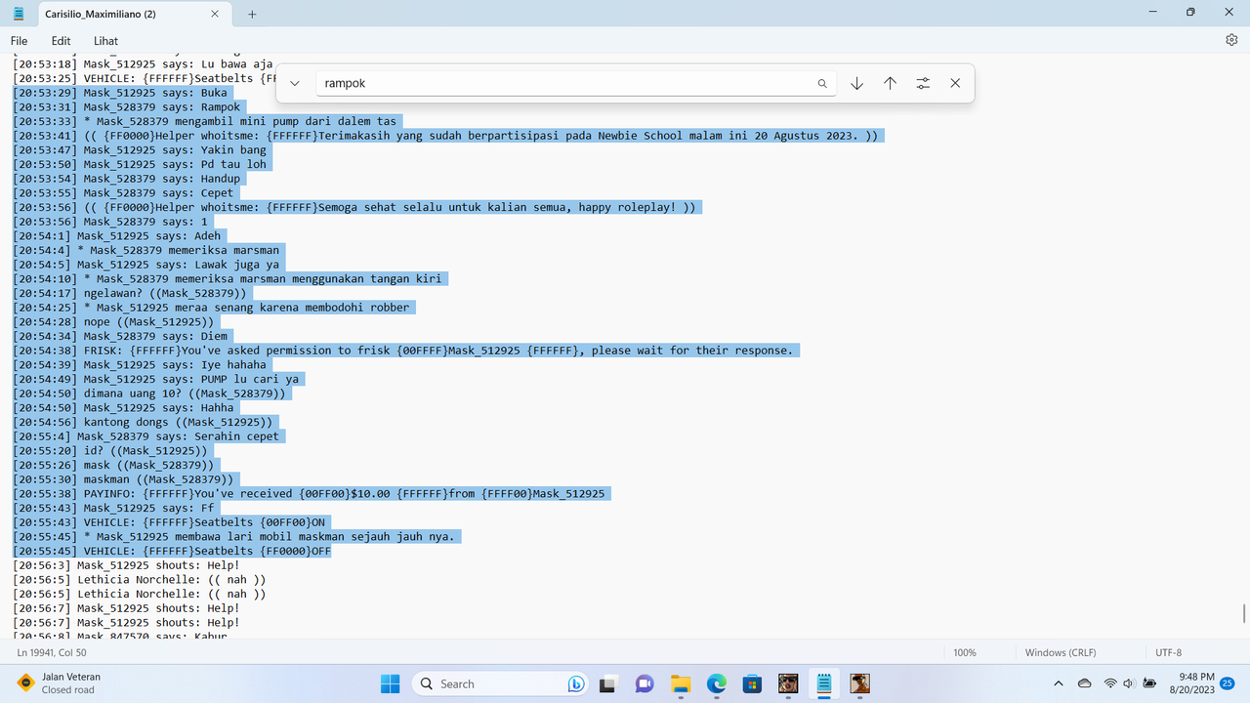Screen dimensions: 1250x703
Task: Click line 'Mask_528379 says: Rampok'
Action: point(127,107)
